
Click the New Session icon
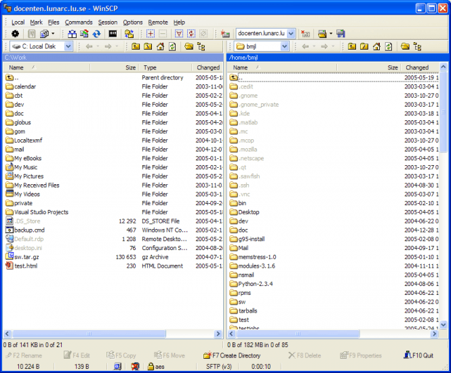225,34
